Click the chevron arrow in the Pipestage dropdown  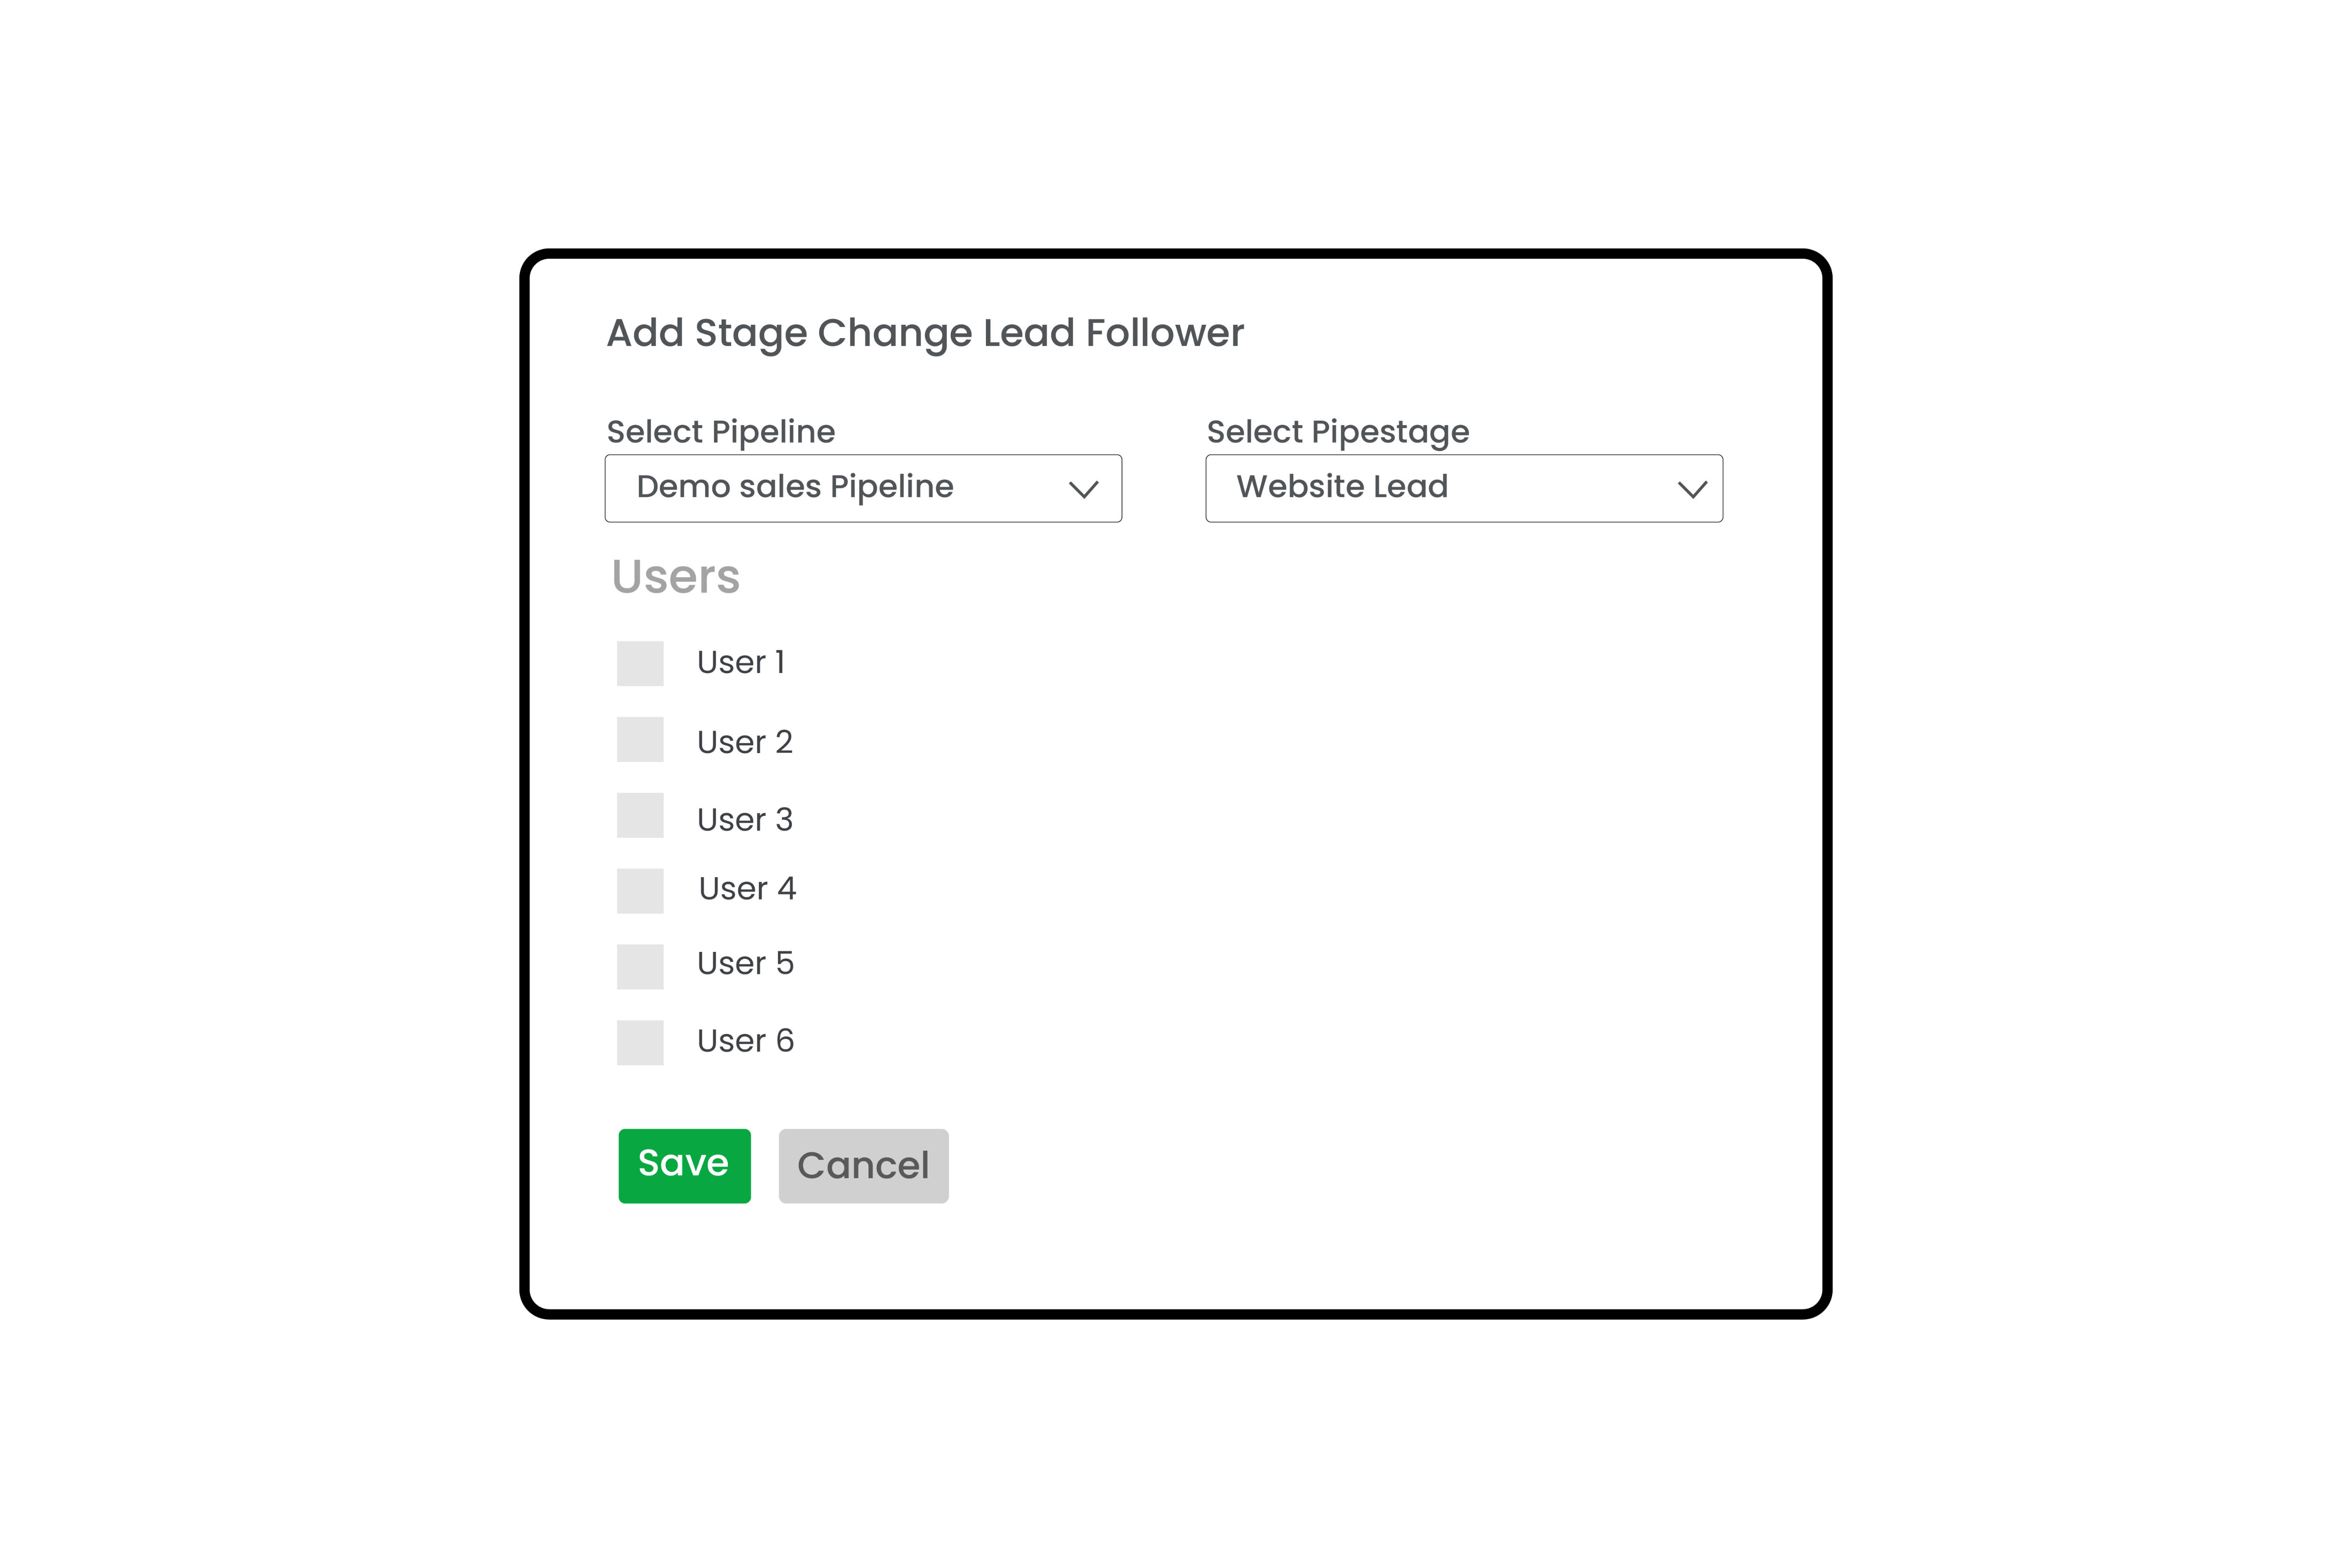(1692, 489)
